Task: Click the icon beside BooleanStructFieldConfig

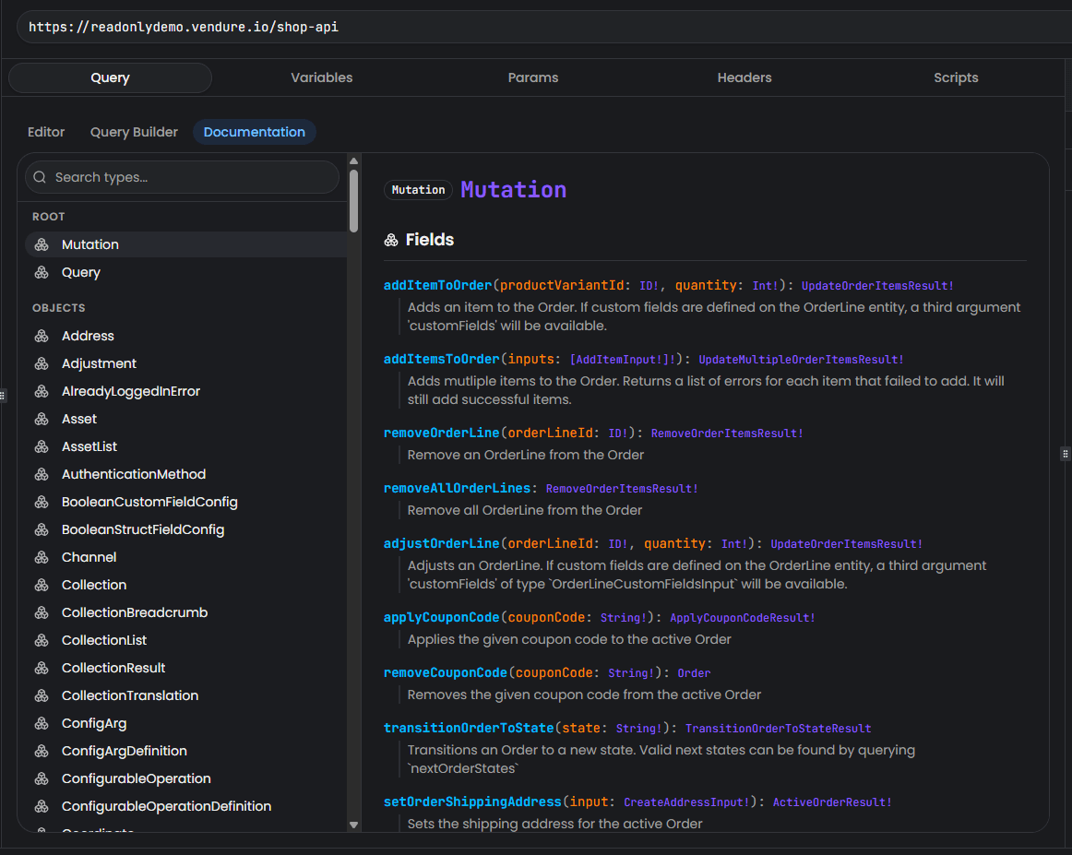Action: (42, 529)
